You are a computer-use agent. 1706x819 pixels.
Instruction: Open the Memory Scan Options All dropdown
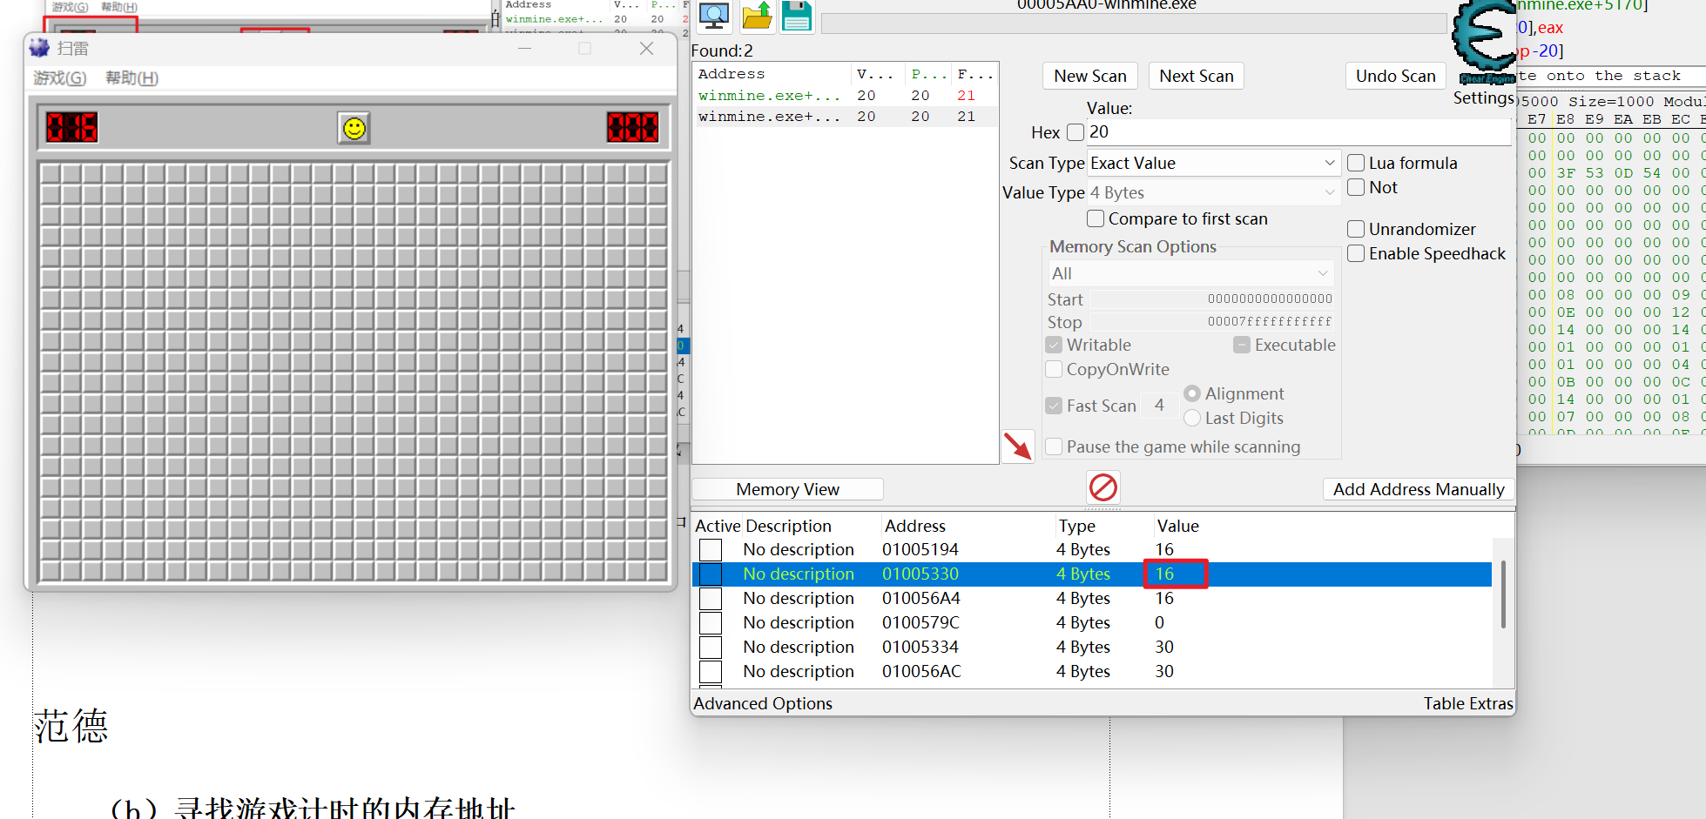tap(1190, 273)
